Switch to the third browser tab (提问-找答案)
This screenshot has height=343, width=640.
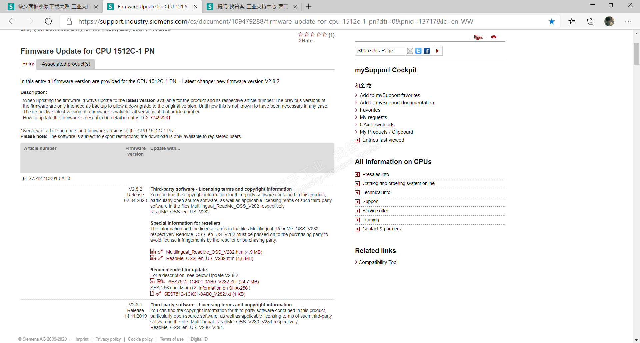[x=252, y=7]
